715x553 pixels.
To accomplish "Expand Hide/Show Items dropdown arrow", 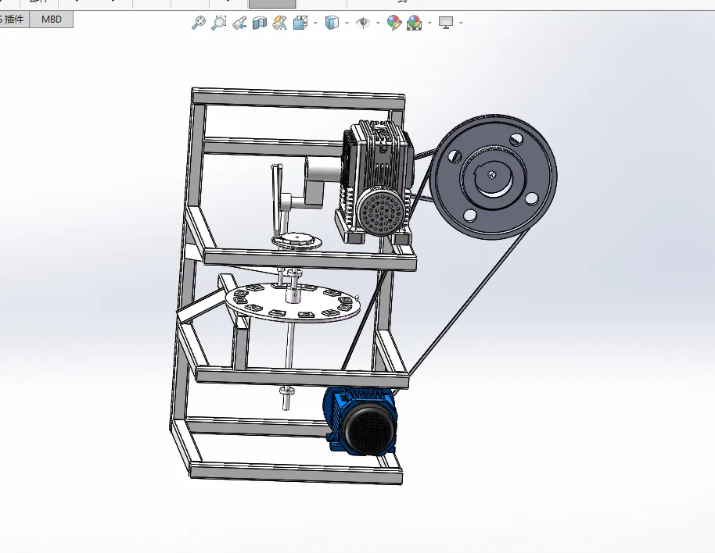I will pyautogui.click(x=378, y=23).
